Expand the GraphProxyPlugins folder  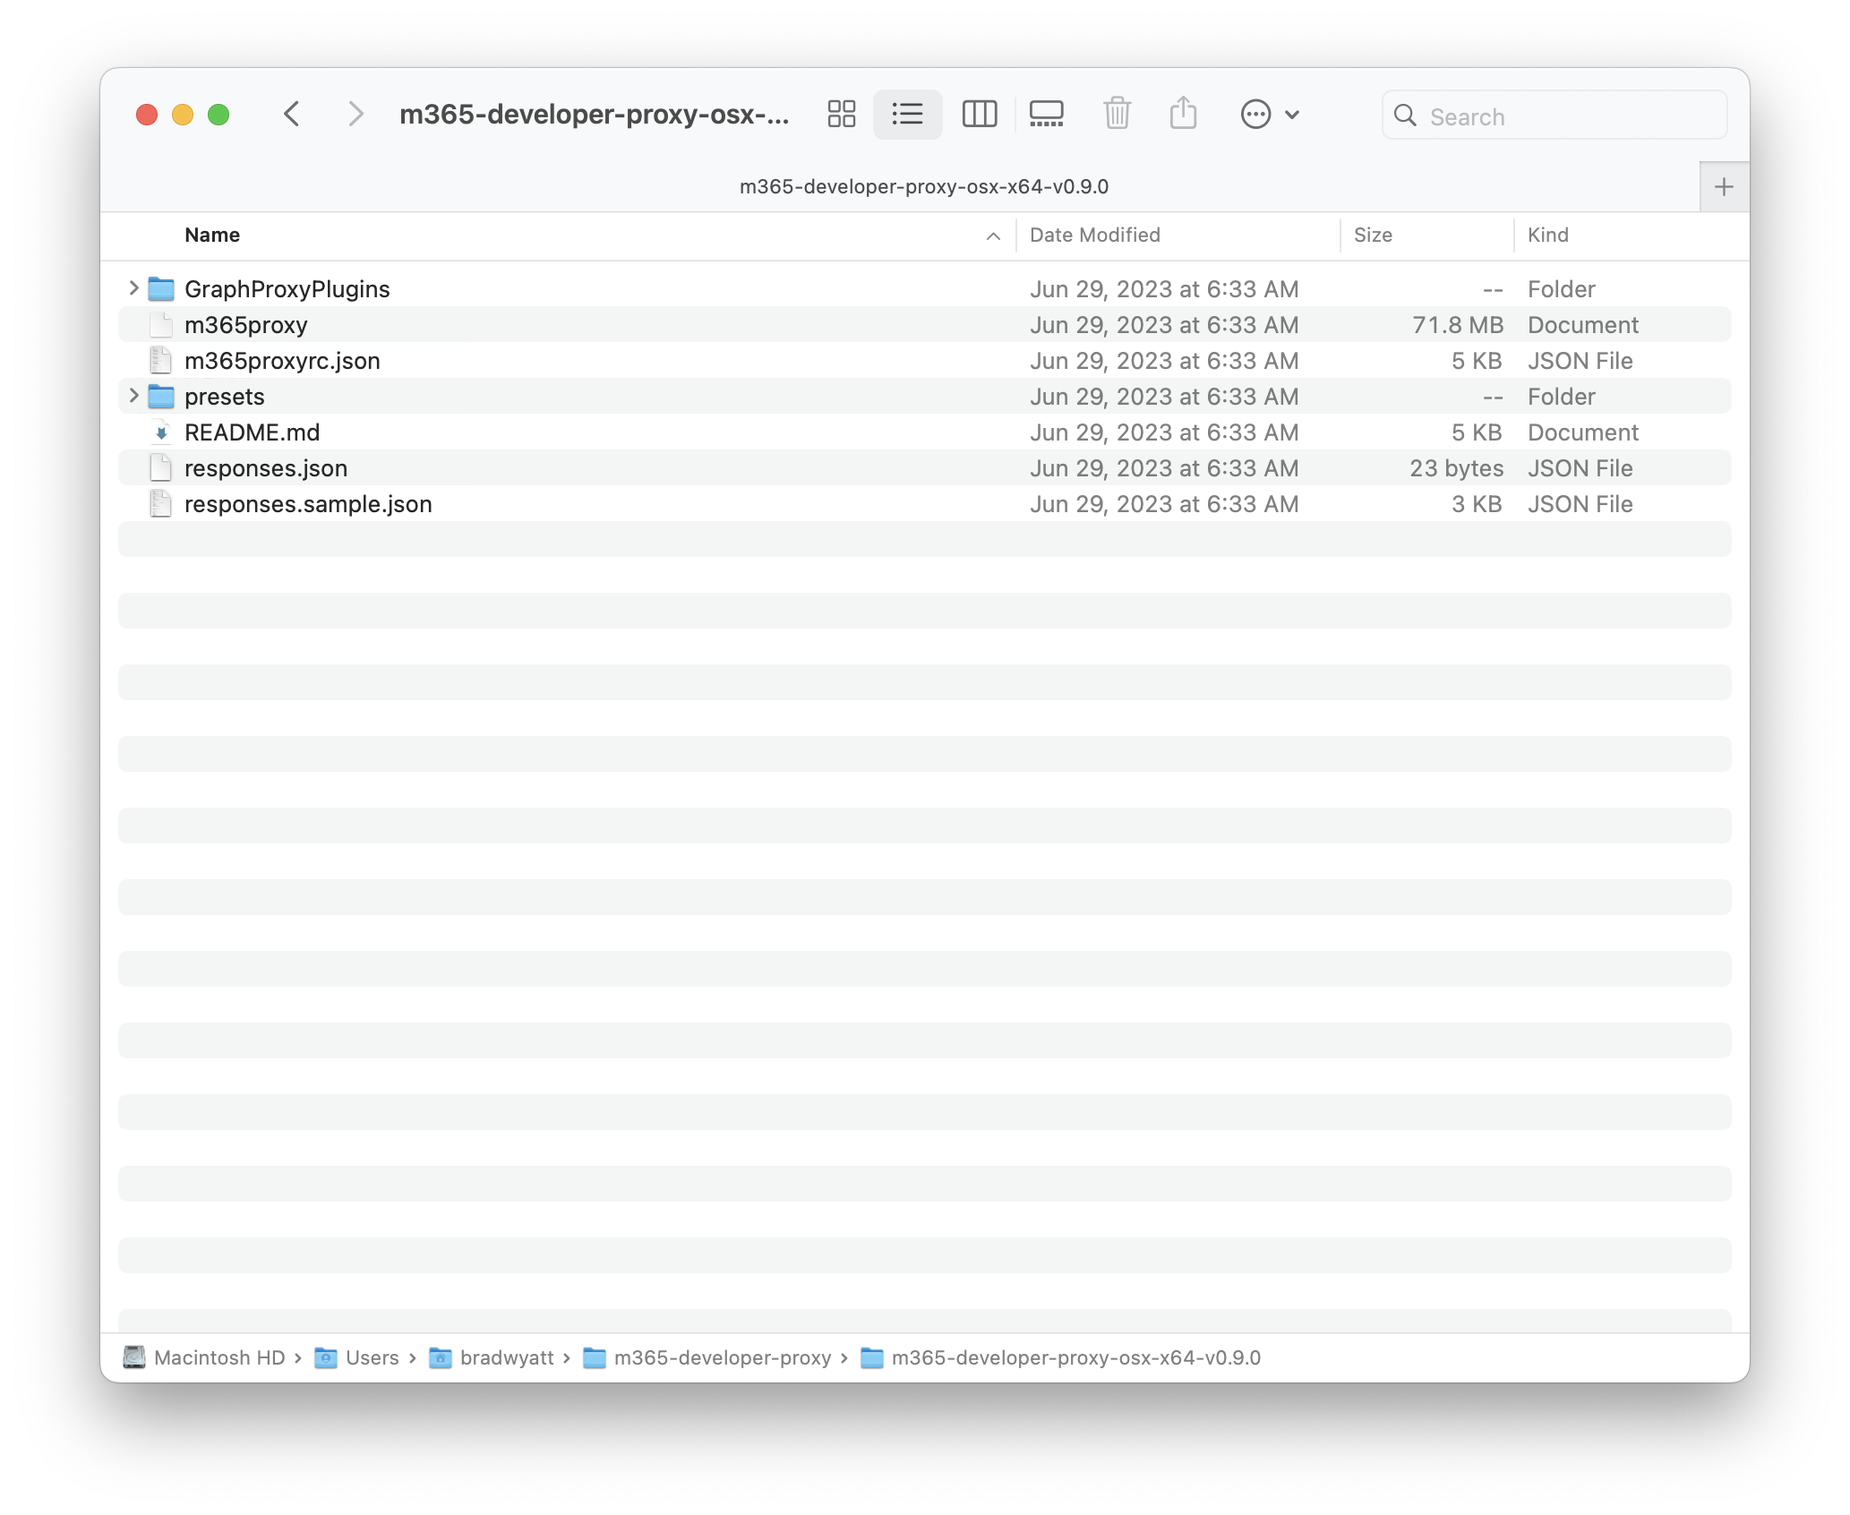pyautogui.click(x=133, y=288)
